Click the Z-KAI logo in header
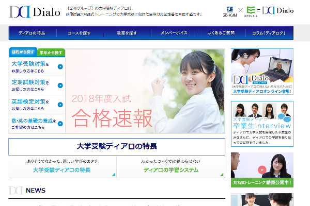The height and width of the screenshot is (206, 310). pos(230,12)
